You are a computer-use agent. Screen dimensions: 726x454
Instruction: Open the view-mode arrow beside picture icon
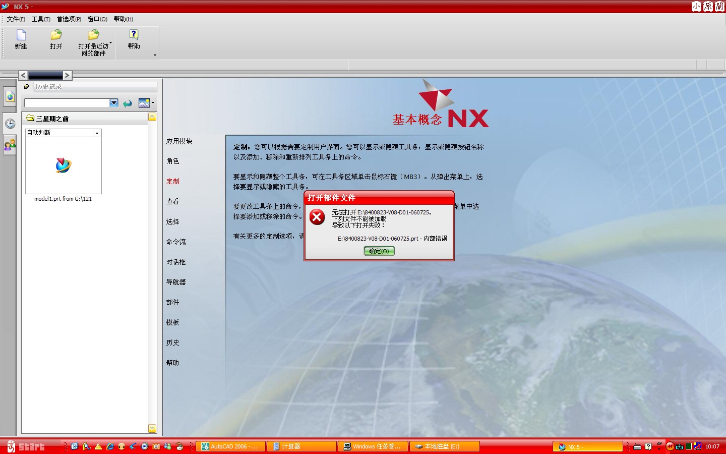click(153, 103)
